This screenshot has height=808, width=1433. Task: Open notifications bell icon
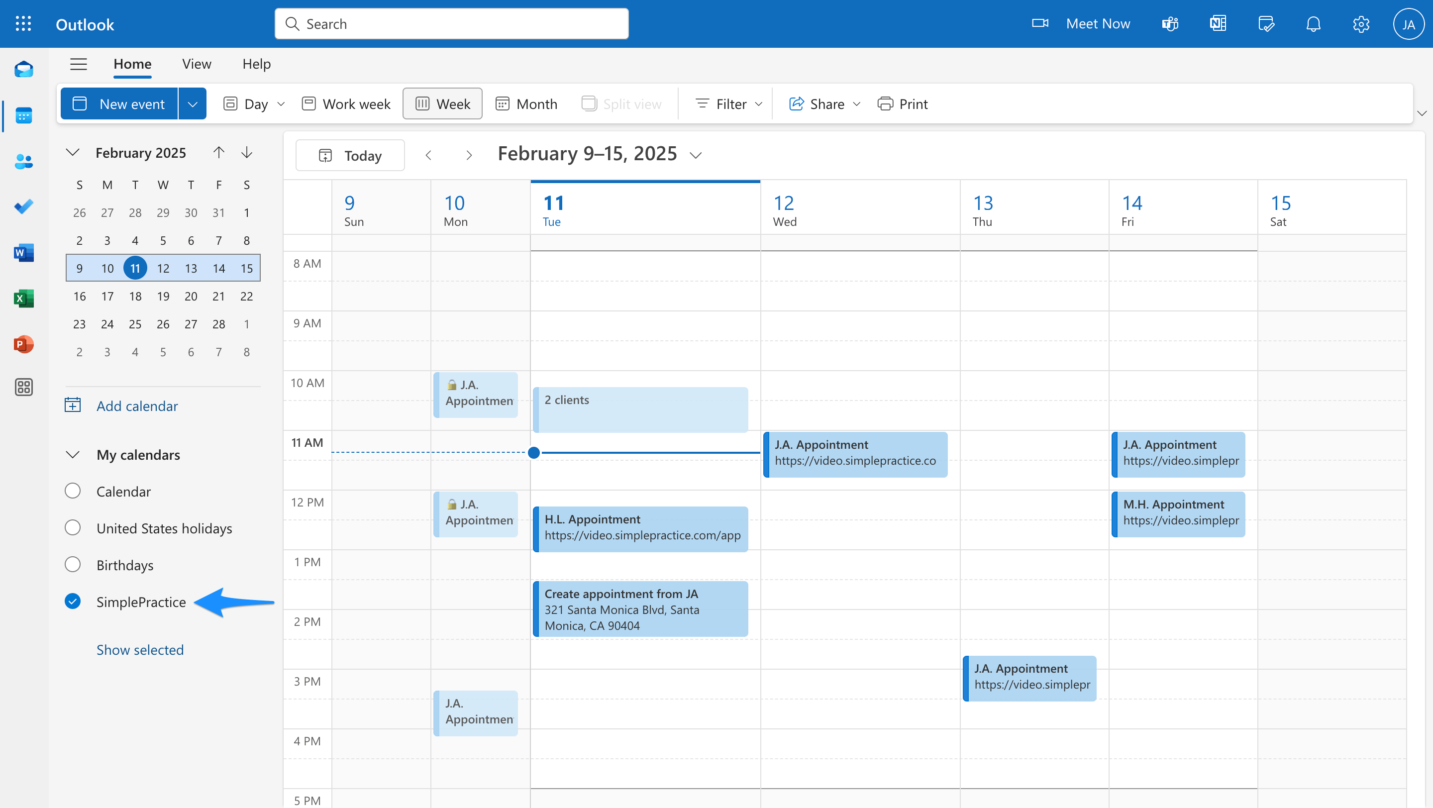[x=1313, y=24]
